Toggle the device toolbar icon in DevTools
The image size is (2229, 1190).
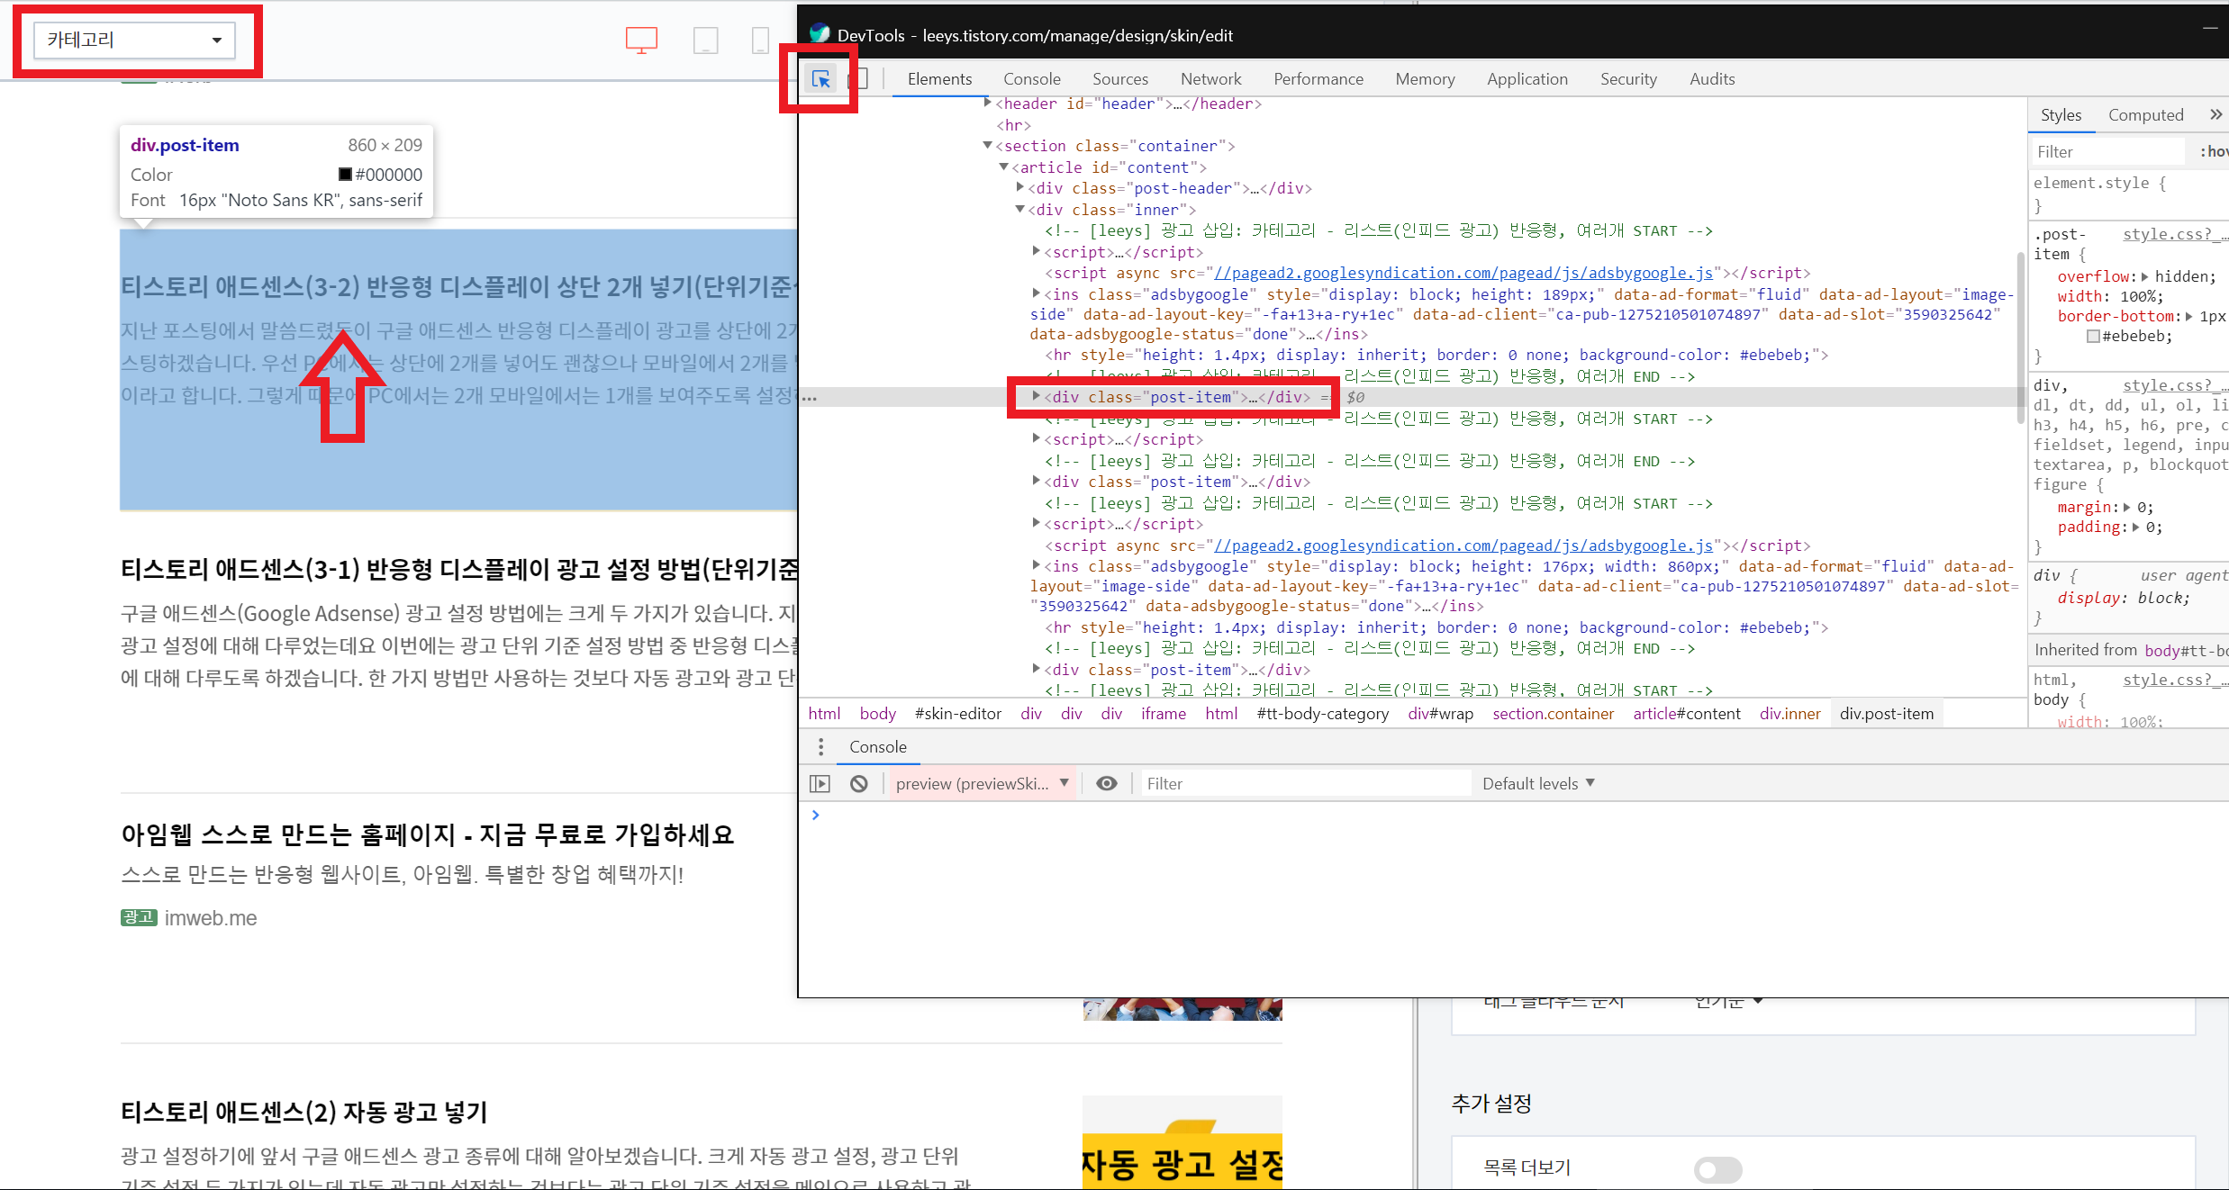(x=862, y=79)
